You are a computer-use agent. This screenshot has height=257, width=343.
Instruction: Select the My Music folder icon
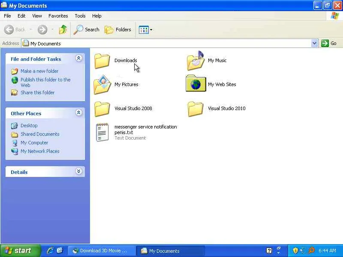pos(196,60)
